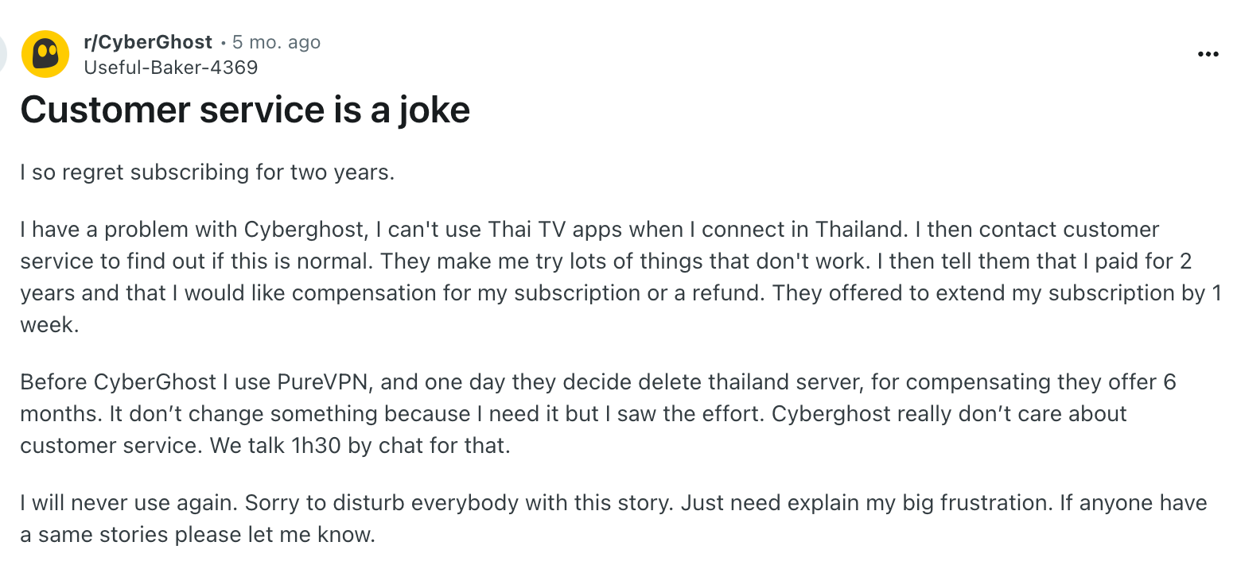Image resolution: width=1241 pixels, height=569 pixels.
Task: Click the "5 mo. ago" timestamp
Action: pyautogui.click(x=277, y=42)
